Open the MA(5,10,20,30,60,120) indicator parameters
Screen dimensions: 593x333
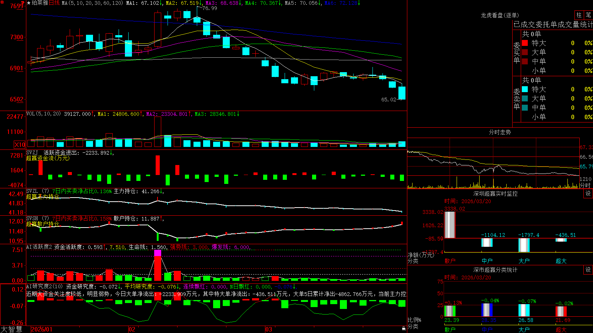92,3
